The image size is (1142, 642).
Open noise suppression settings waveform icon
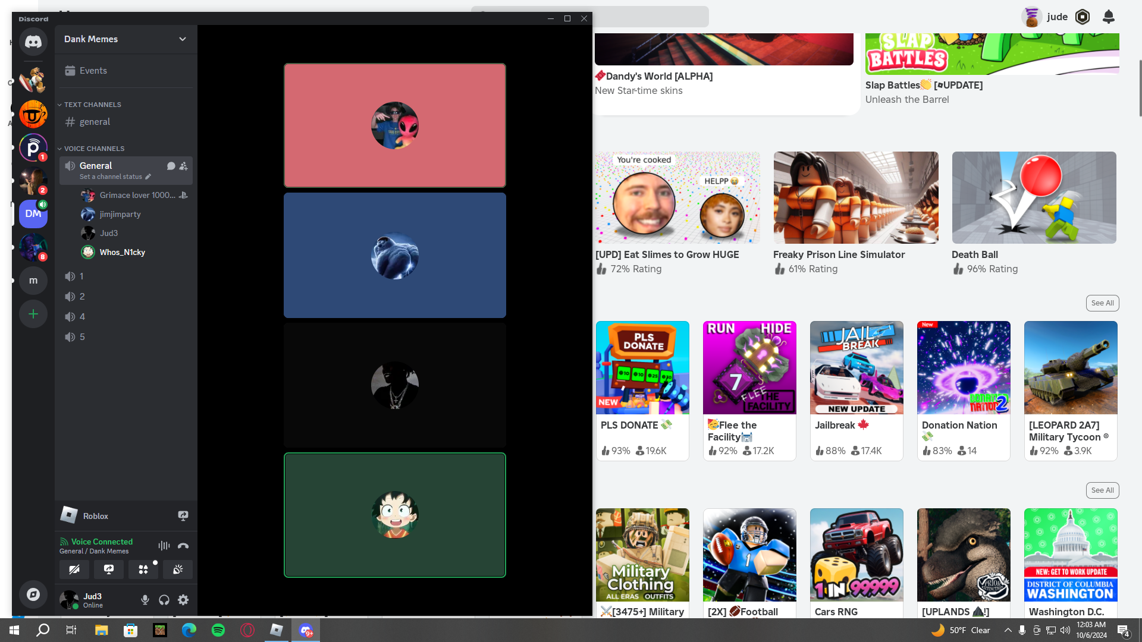point(164,546)
